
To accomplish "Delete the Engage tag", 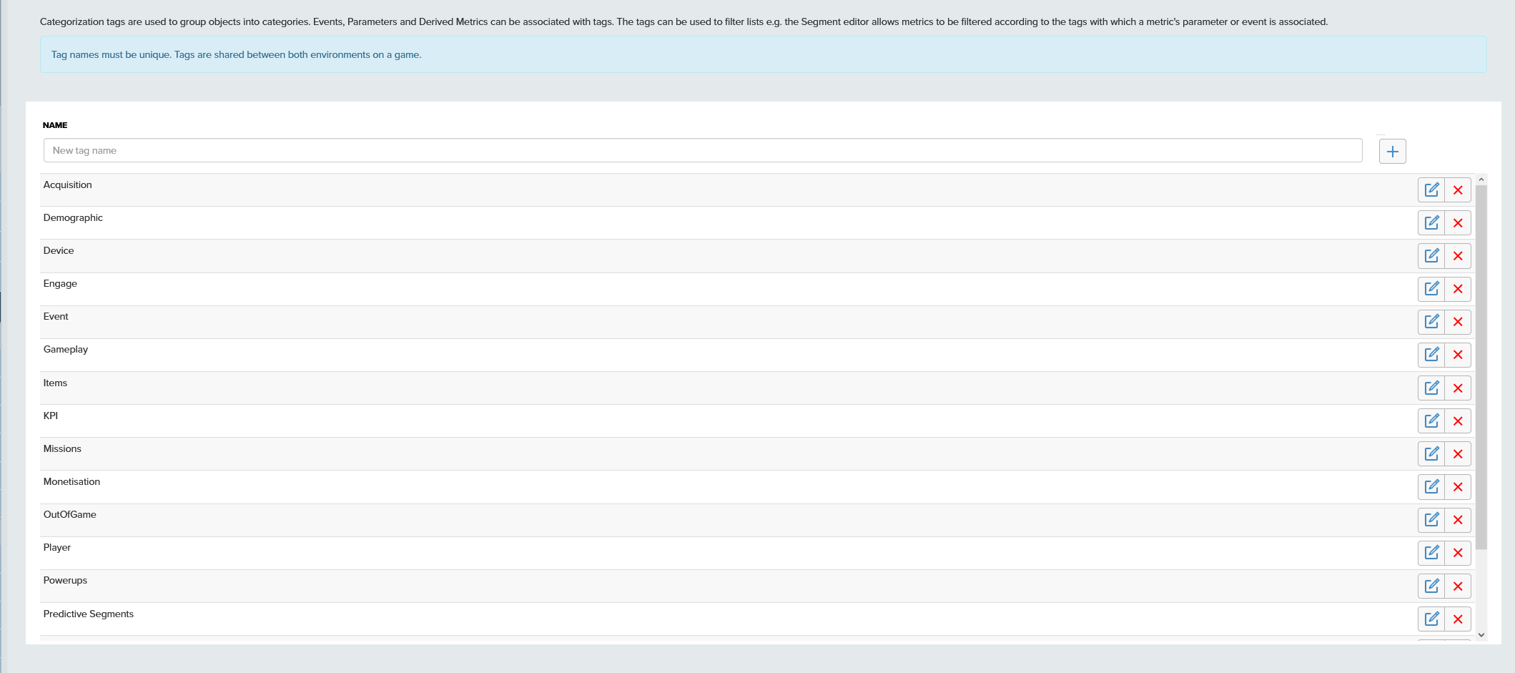I will tap(1458, 288).
